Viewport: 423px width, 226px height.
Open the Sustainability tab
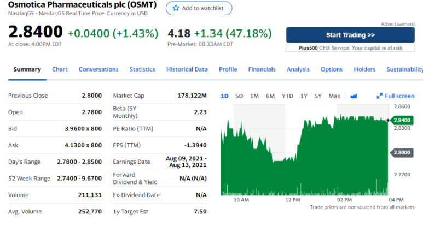(x=404, y=69)
